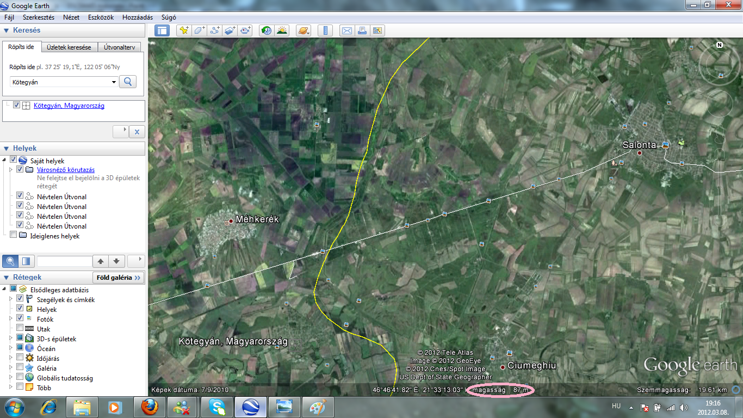The width and height of the screenshot is (743, 418).
Task: Click the Record a Tour camera icon
Action: click(246, 30)
